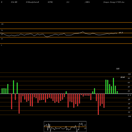
Task: Click the RSI axis label 30
Action: tap(2, 39)
